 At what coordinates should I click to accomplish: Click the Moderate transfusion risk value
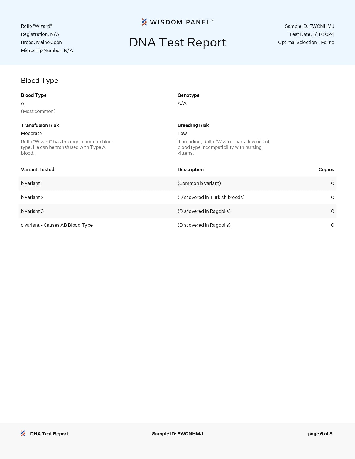(31, 133)
